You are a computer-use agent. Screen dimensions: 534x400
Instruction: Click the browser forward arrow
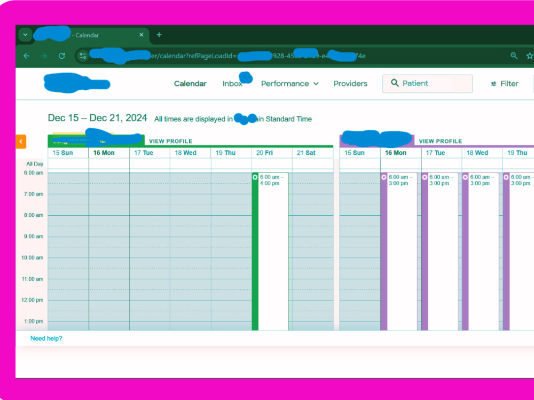(x=44, y=56)
